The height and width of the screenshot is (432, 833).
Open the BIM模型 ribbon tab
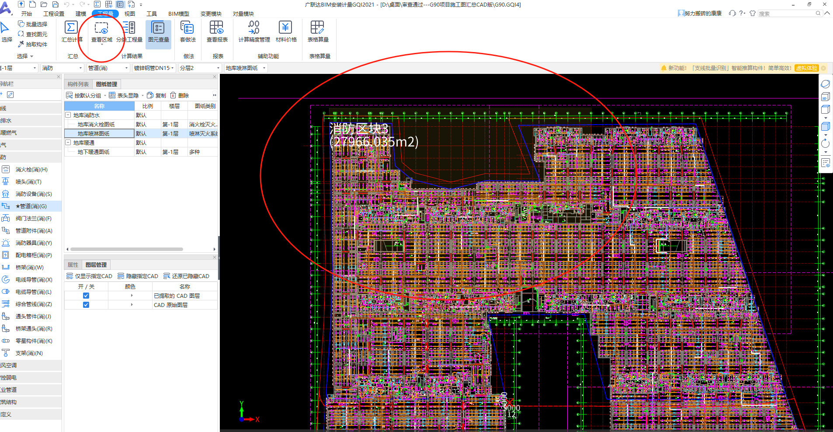(179, 14)
